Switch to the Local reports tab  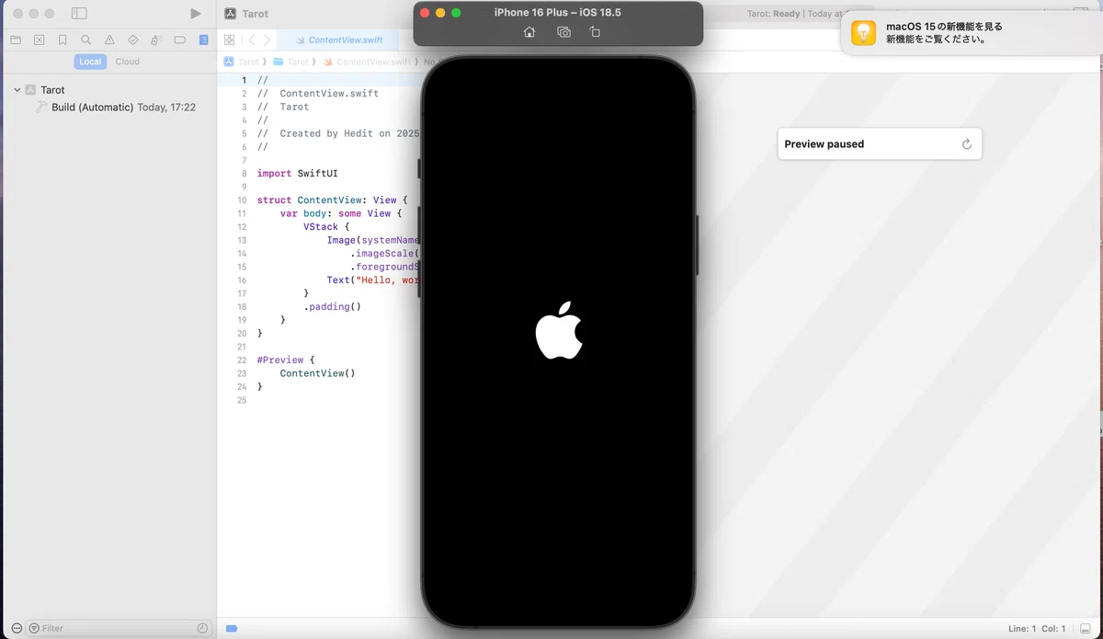[x=90, y=62]
